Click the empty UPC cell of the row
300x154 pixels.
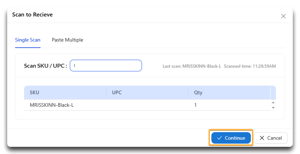(147, 105)
